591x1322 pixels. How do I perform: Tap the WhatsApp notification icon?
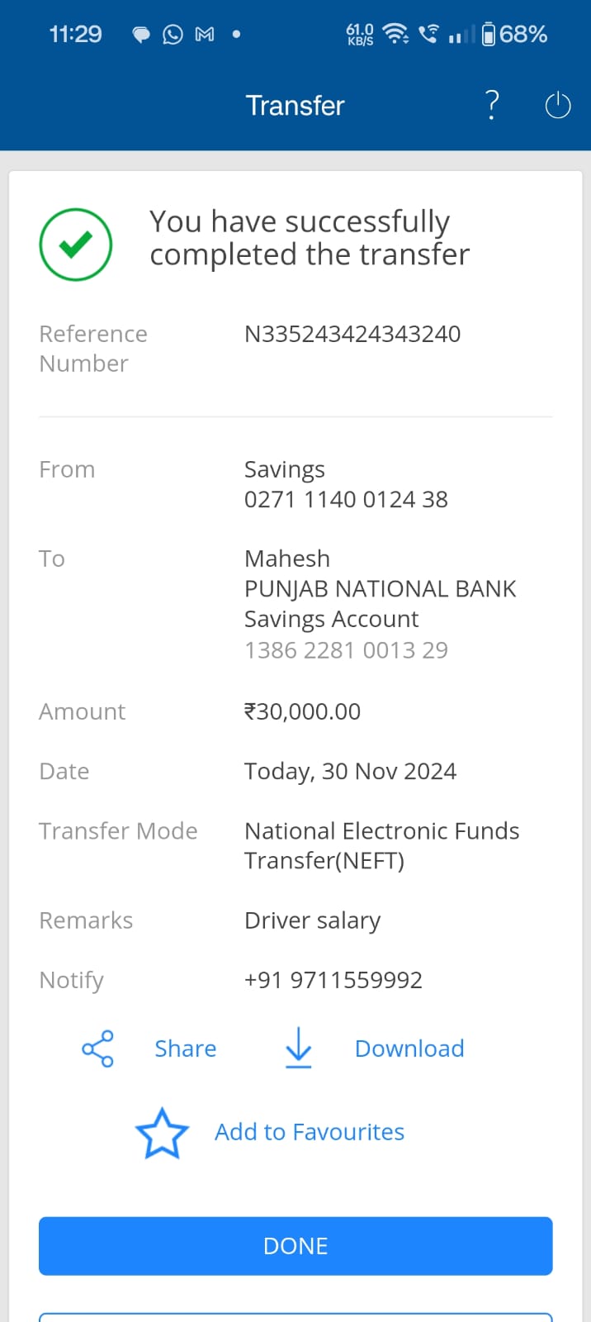coord(173,35)
